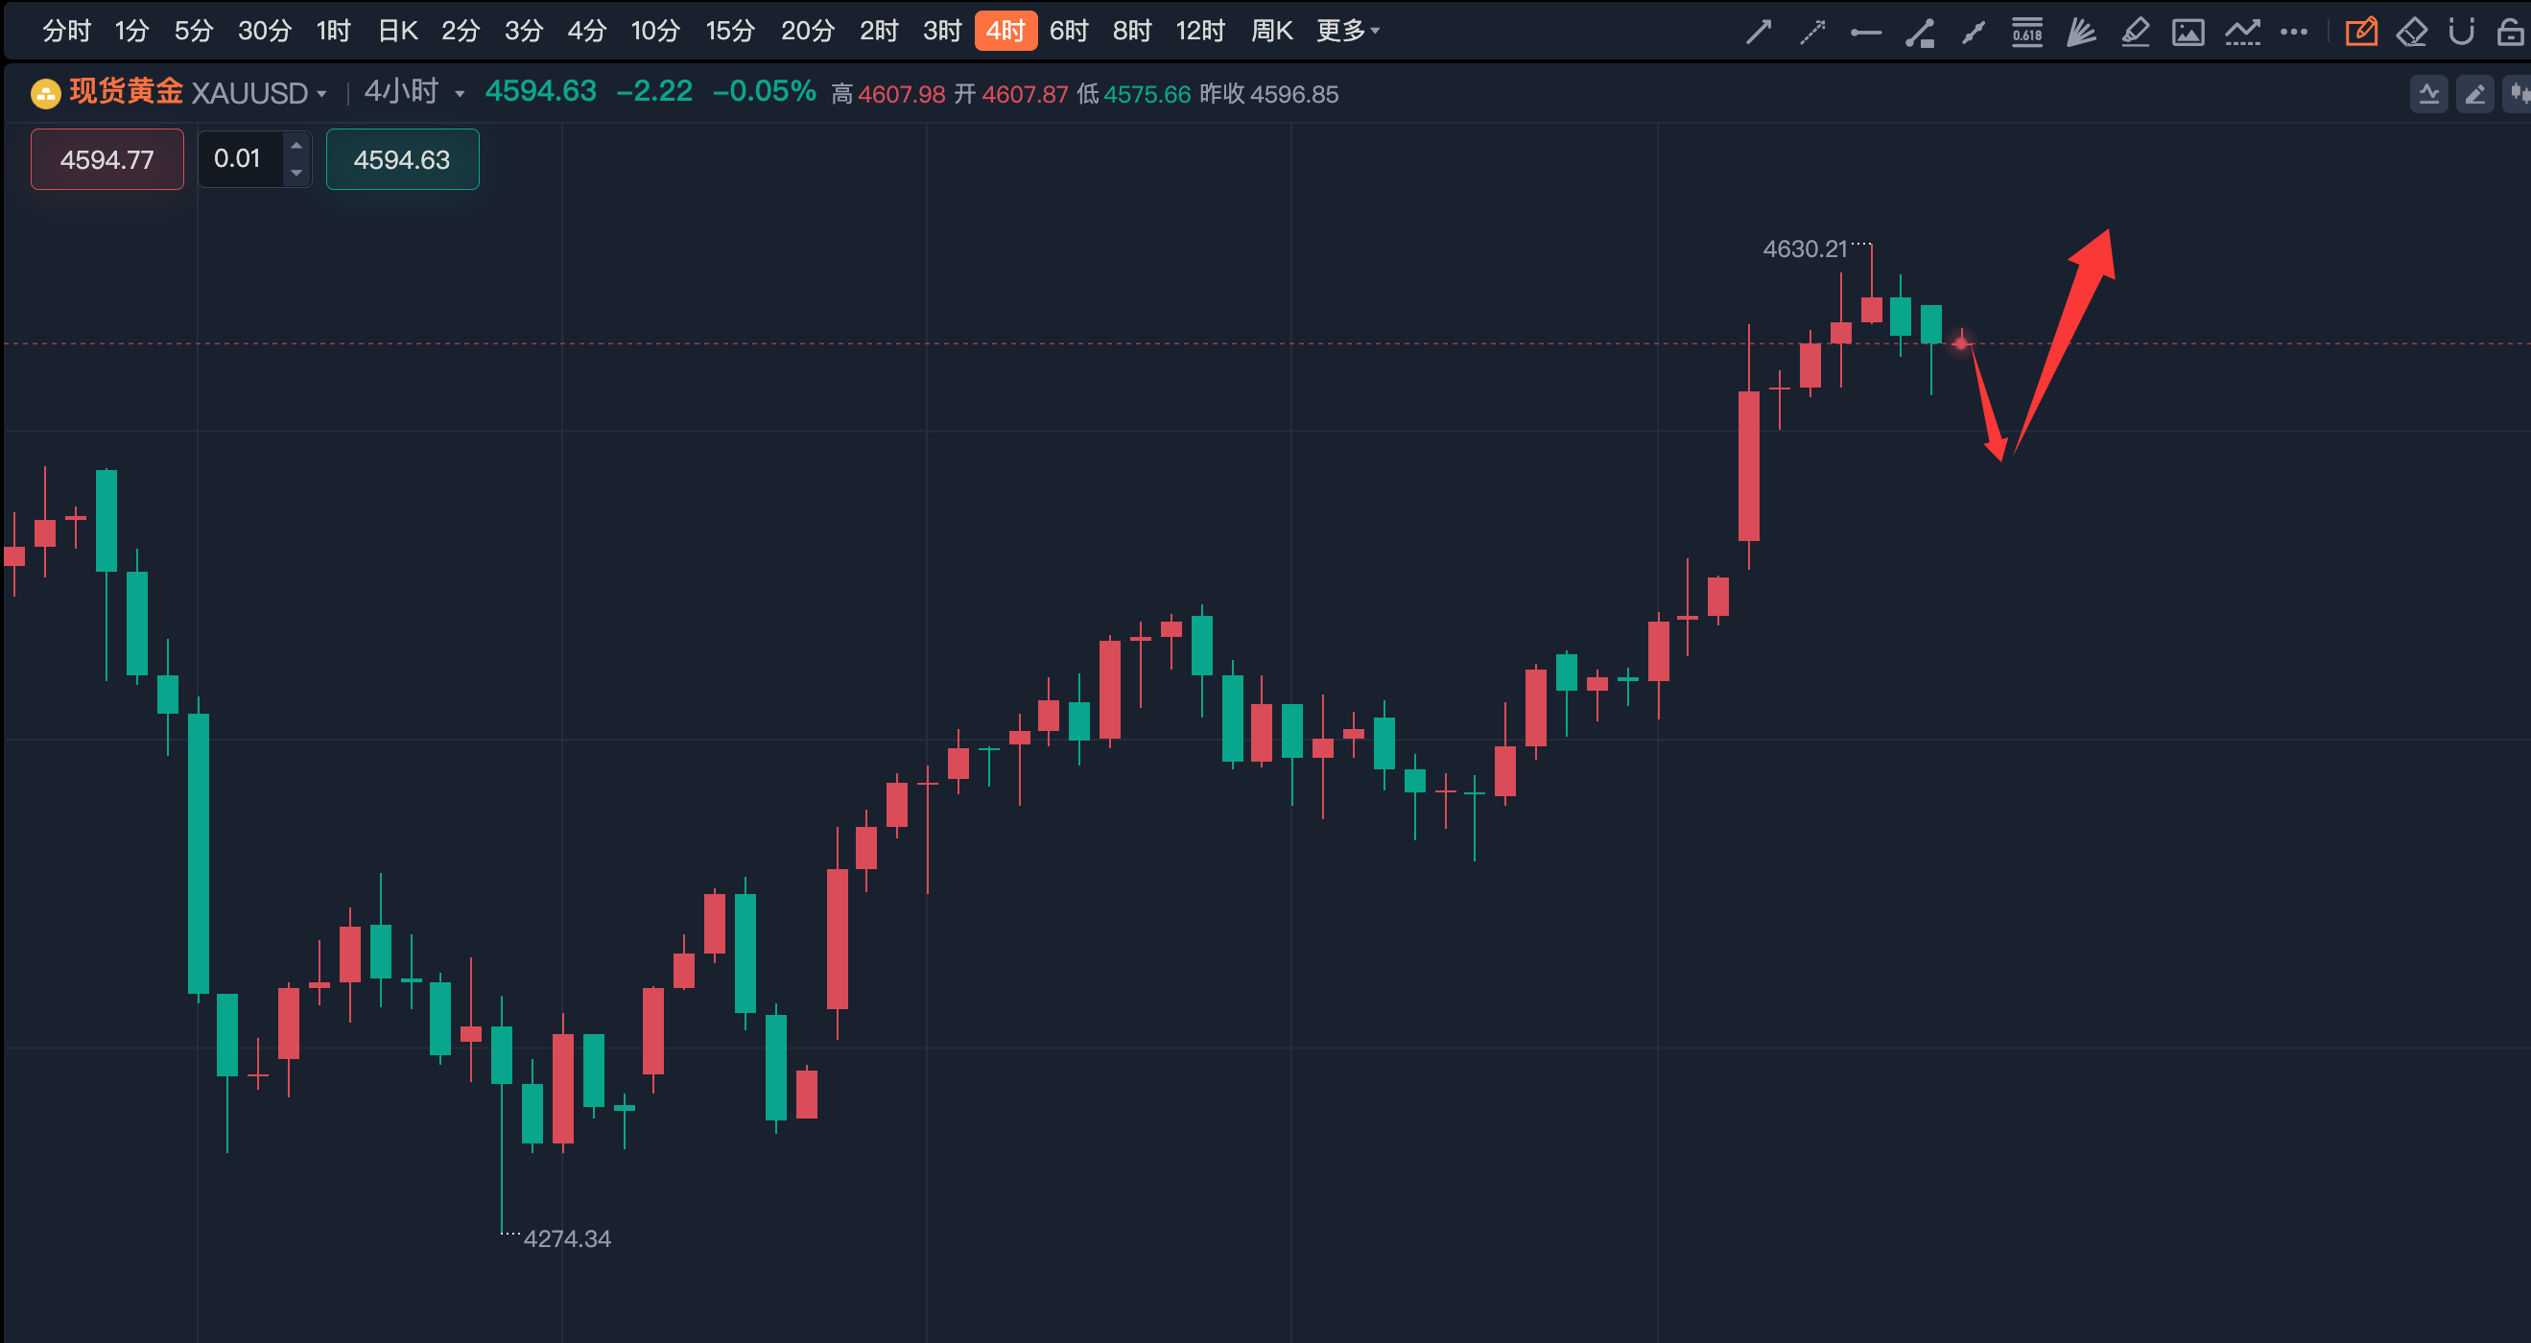Toggle the drawing lock icon
The height and width of the screenshot is (1343, 2531).
coord(2512,33)
